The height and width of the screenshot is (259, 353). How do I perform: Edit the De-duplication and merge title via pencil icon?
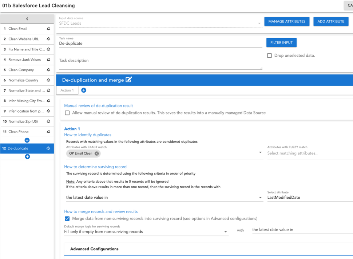[x=129, y=80]
